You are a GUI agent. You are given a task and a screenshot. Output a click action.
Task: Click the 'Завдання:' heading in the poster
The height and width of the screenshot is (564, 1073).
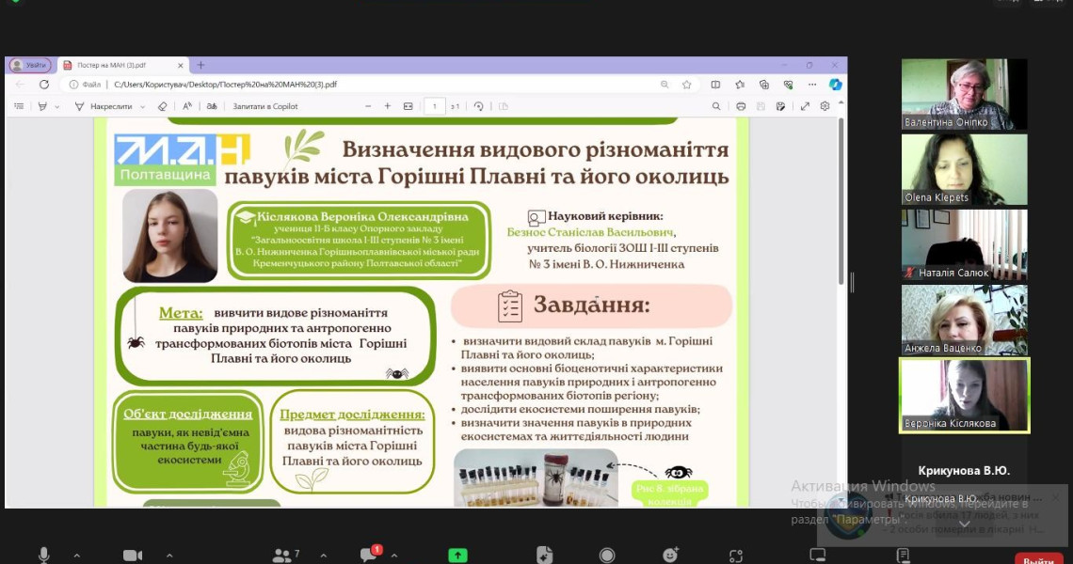coord(591,305)
